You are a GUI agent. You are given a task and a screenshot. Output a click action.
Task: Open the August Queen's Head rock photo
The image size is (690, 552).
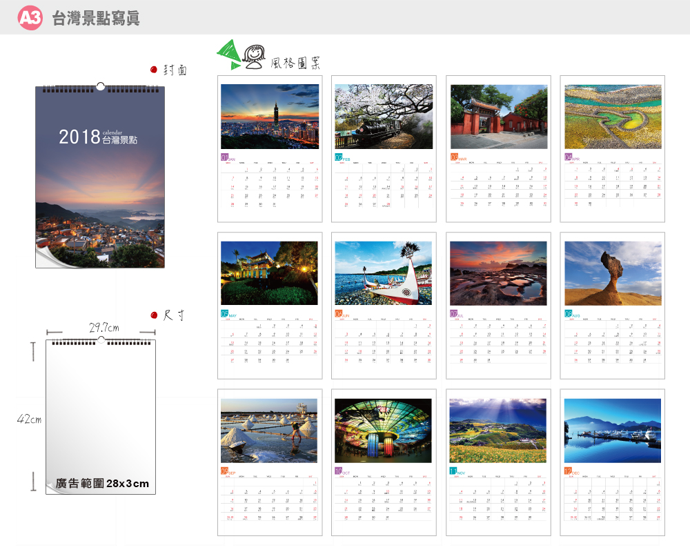[x=613, y=273]
